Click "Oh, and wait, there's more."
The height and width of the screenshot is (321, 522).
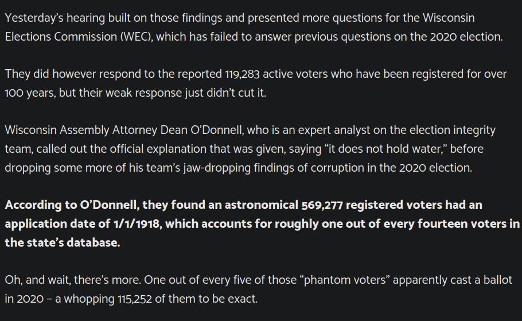point(73,280)
